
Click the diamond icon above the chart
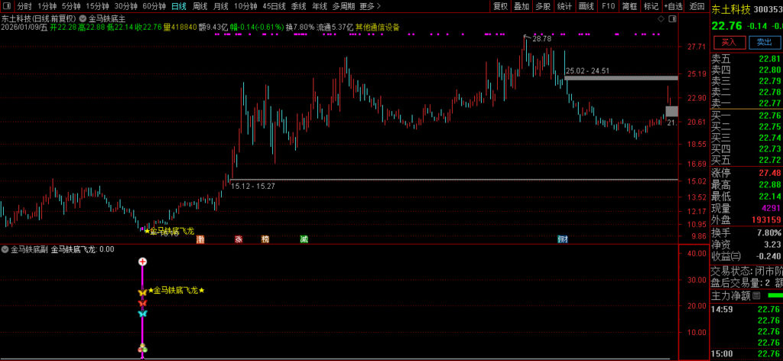coord(661,17)
